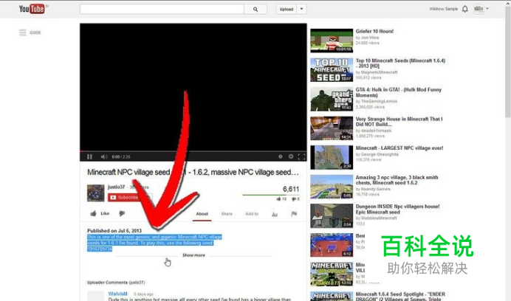Screen dimensions: 511x301
Task: Click the page vertical scrollbar
Action: pyautogui.click(x=508, y=62)
